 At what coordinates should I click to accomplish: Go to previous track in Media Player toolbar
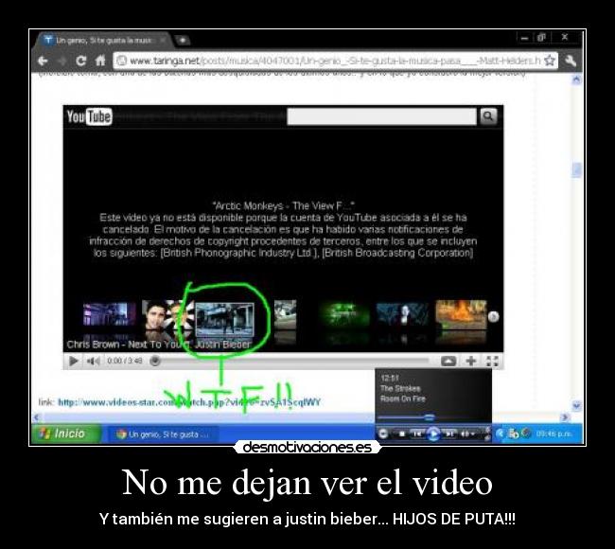[x=417, y=434]
